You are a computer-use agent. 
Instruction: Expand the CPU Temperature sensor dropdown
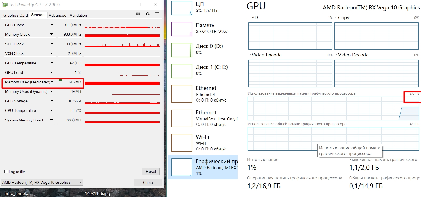pos(52,110)
